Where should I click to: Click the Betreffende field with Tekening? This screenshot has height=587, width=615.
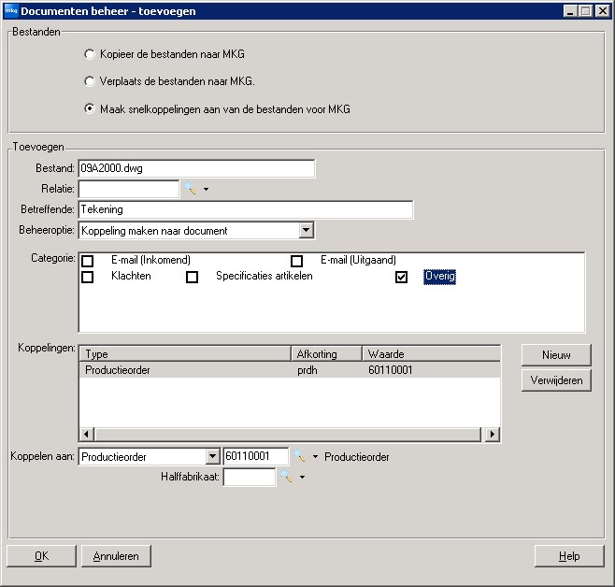(246, 209)
